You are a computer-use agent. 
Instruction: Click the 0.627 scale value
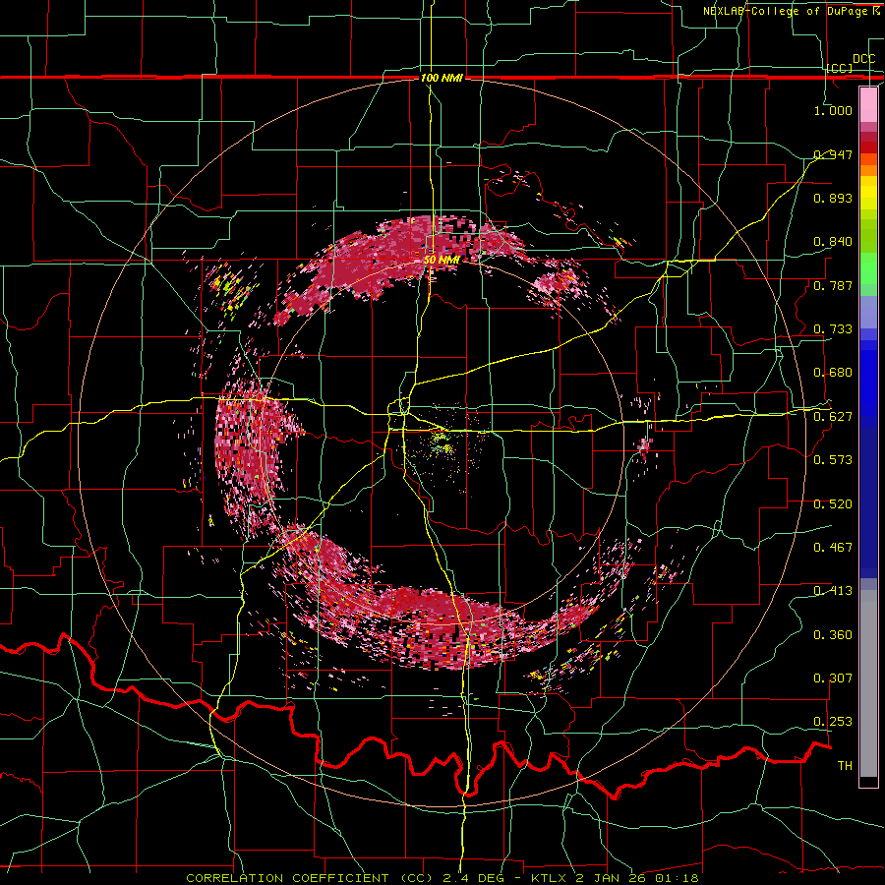833,417
